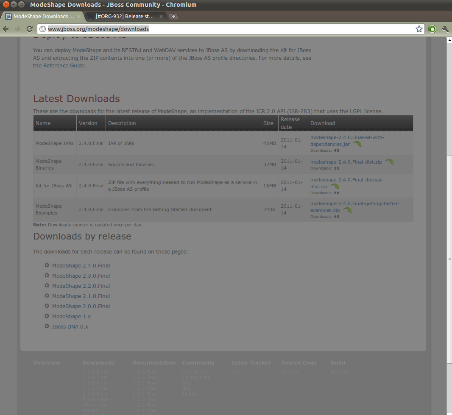Click the Latest Downloads heading
The height and width of the screenshot is (415, 452).
pyautogui.click(x=76, y=99)
